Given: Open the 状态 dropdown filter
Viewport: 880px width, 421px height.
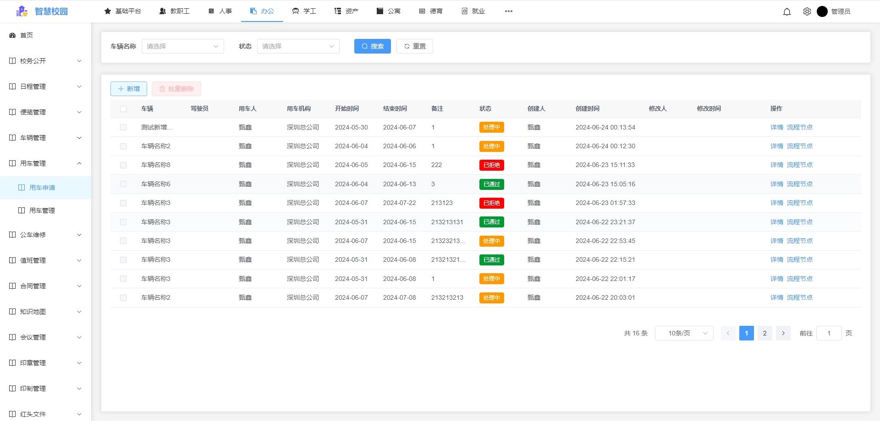Looking at the screenshot, I should (298, 46).
